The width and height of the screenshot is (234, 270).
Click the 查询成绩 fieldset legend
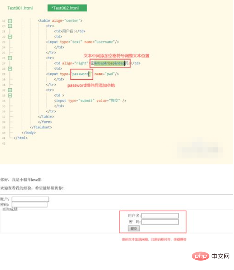(x=10, y=210)
